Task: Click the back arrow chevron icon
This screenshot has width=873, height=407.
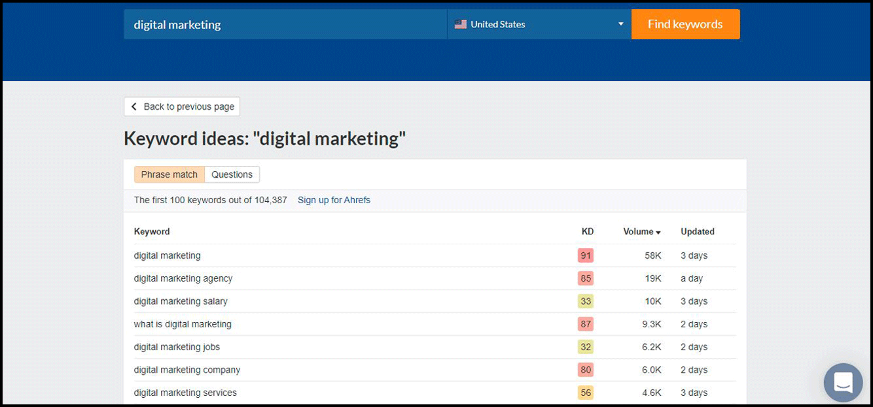Action: (134, 106)
